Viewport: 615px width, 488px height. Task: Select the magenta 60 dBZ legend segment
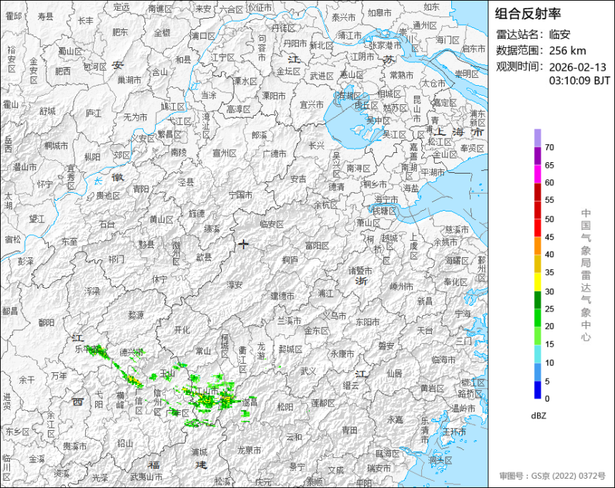[x=537, y=174]
